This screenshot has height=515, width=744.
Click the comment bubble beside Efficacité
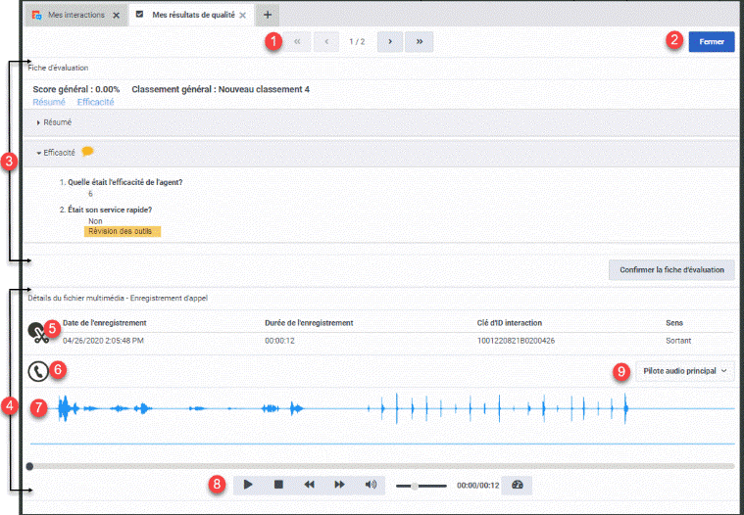(88, 152)
